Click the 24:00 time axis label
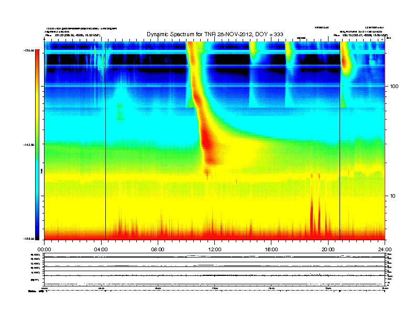The width and height of the screenshot is (415, 321). tap(385, 250)
